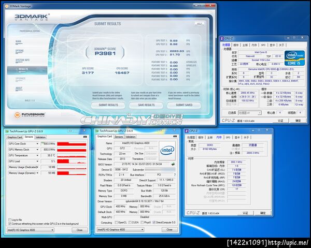Open the GPU Temperature sensor dropdown
311x248 pixels.
coord(37,155)
